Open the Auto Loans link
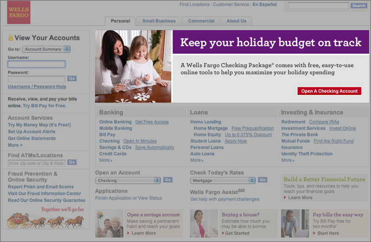 pyautogui.click(x=202, y=154)
